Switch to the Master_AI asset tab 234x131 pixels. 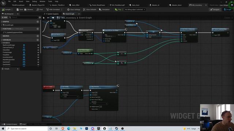pyautogui.click(x=155, y=5)
